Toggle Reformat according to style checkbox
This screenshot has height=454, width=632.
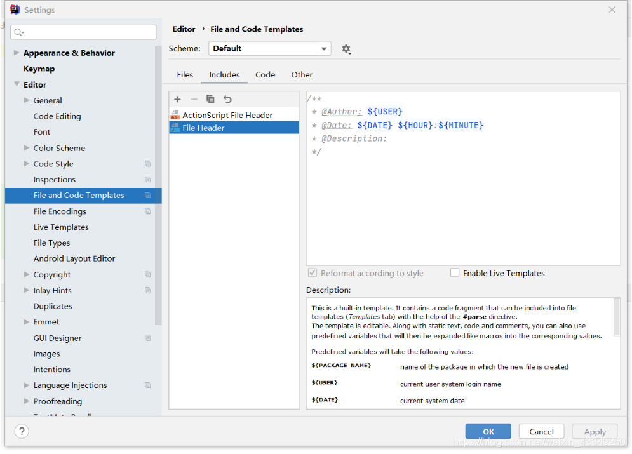tap(313, 273)
